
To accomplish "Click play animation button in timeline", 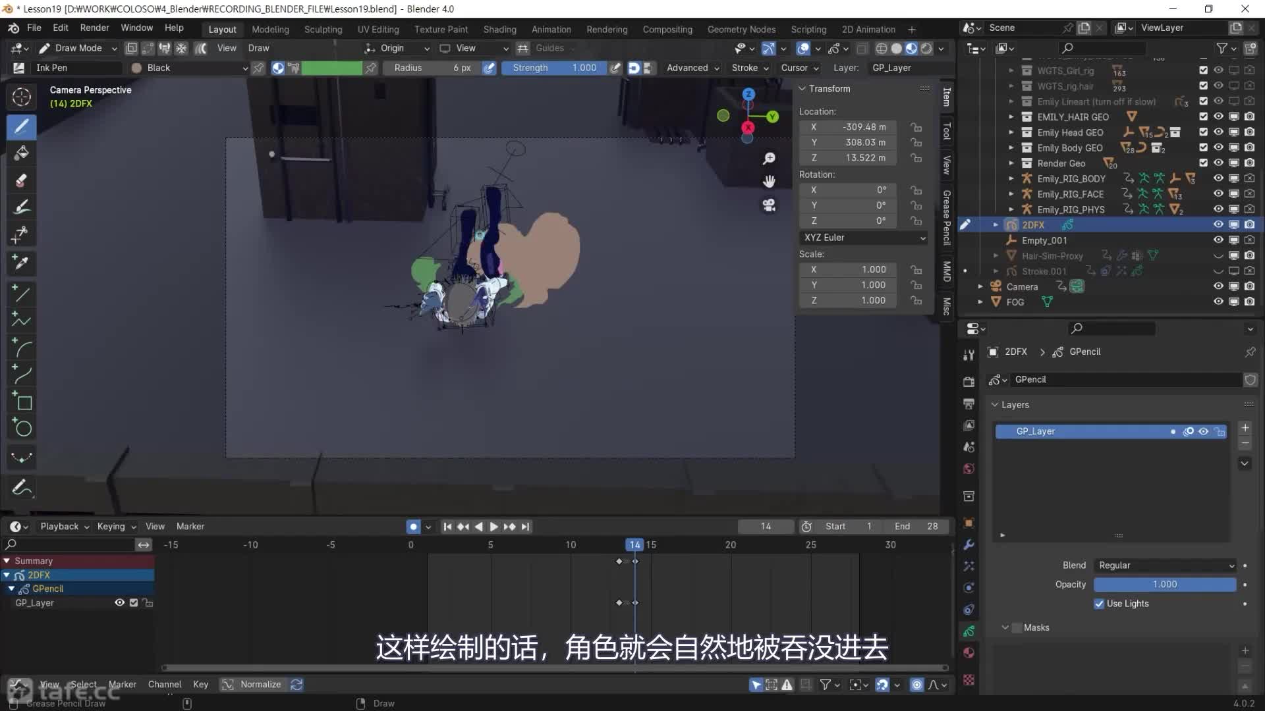I will pos(493,527).
